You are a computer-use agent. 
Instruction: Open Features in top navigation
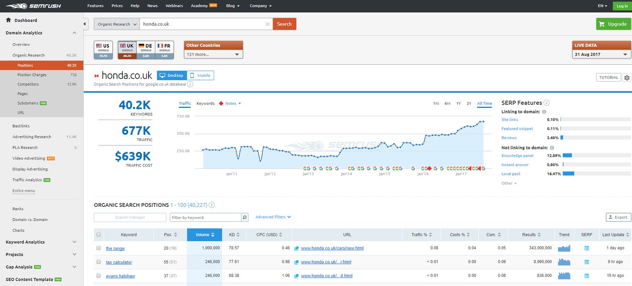(96, 6)
